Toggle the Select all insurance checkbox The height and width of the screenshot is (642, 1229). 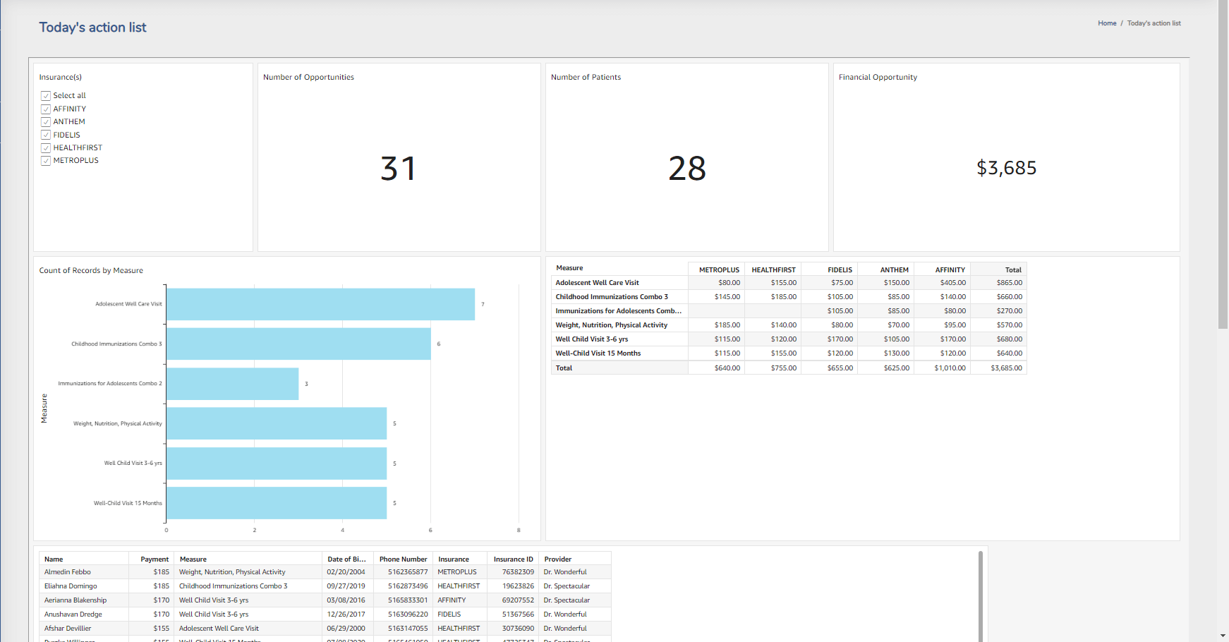(x=46, y=96)
